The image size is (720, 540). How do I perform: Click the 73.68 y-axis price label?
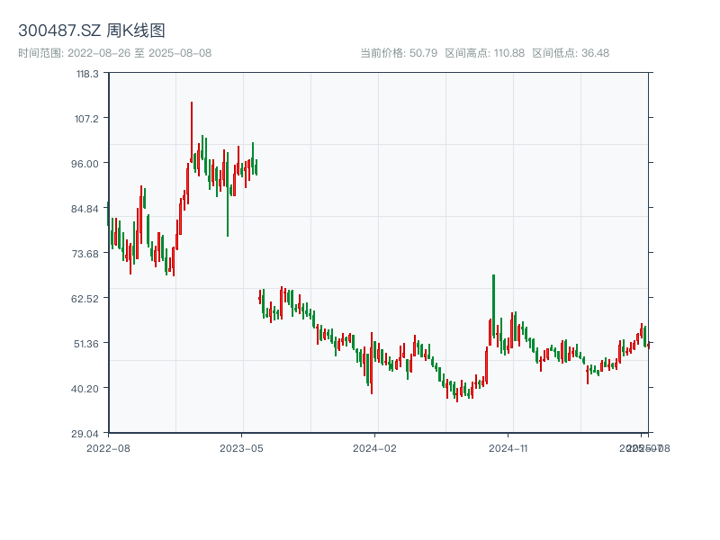(x=87, y=254)
